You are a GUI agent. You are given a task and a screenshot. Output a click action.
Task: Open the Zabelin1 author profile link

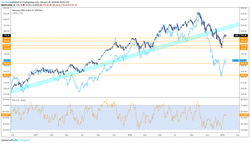5,2
